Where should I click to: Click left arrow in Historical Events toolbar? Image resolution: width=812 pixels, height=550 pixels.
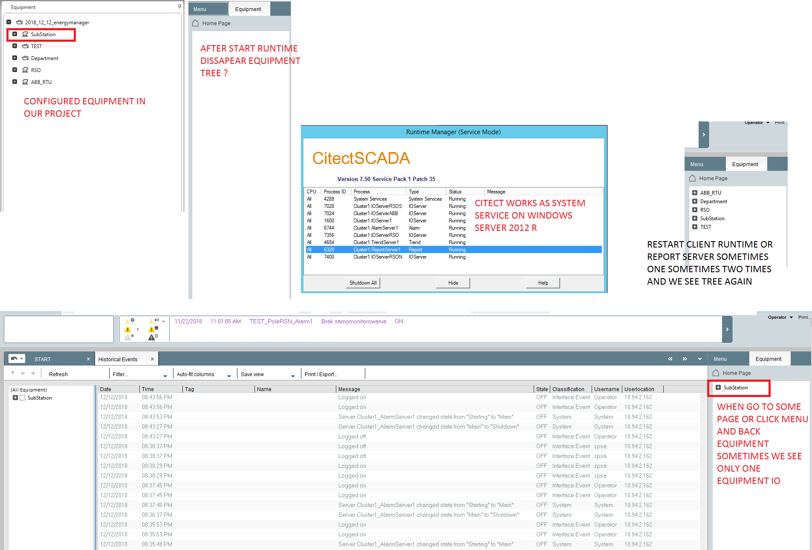pos(23,373)
